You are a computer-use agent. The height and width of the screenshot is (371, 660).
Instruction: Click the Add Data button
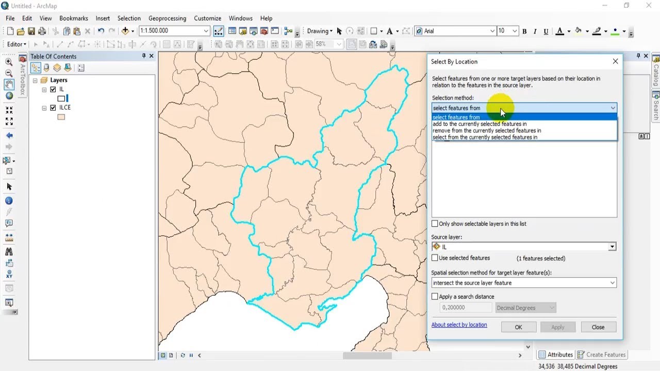[125, 31]
